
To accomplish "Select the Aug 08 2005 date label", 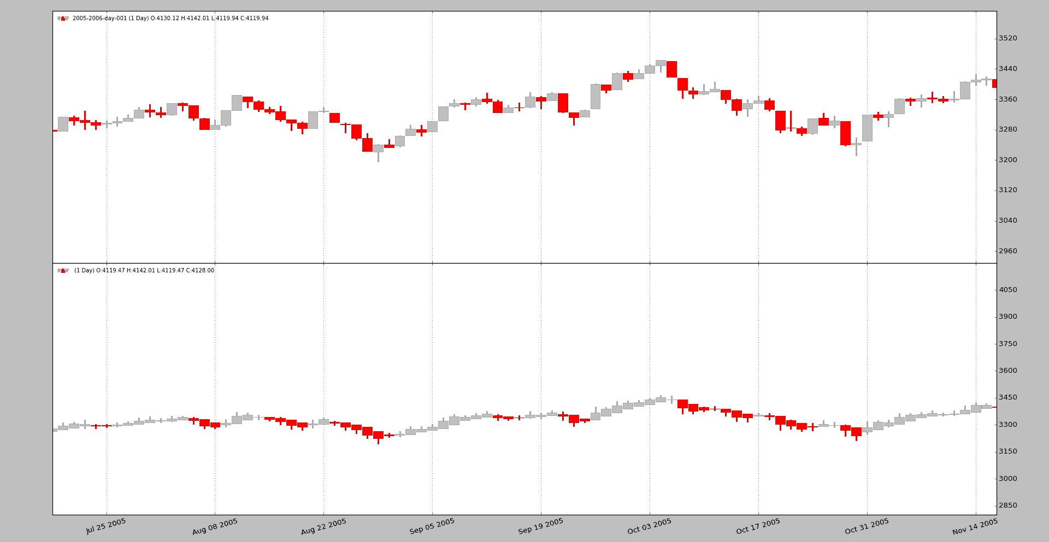I will coord(215,527).
